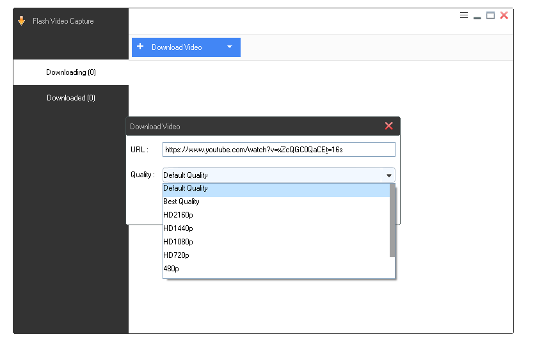Close the Flash Video Capture window
Viewport: 535px width, 357px height.
coord(504,15)
